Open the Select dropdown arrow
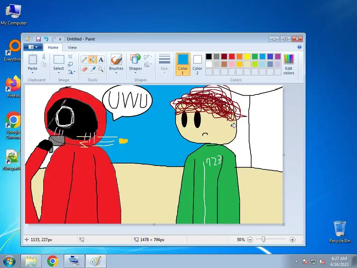 click(x=59, y=73)
